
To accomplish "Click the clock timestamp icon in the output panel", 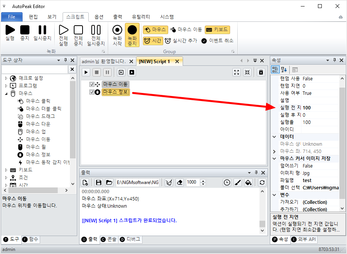I will (x=227, y=182).
